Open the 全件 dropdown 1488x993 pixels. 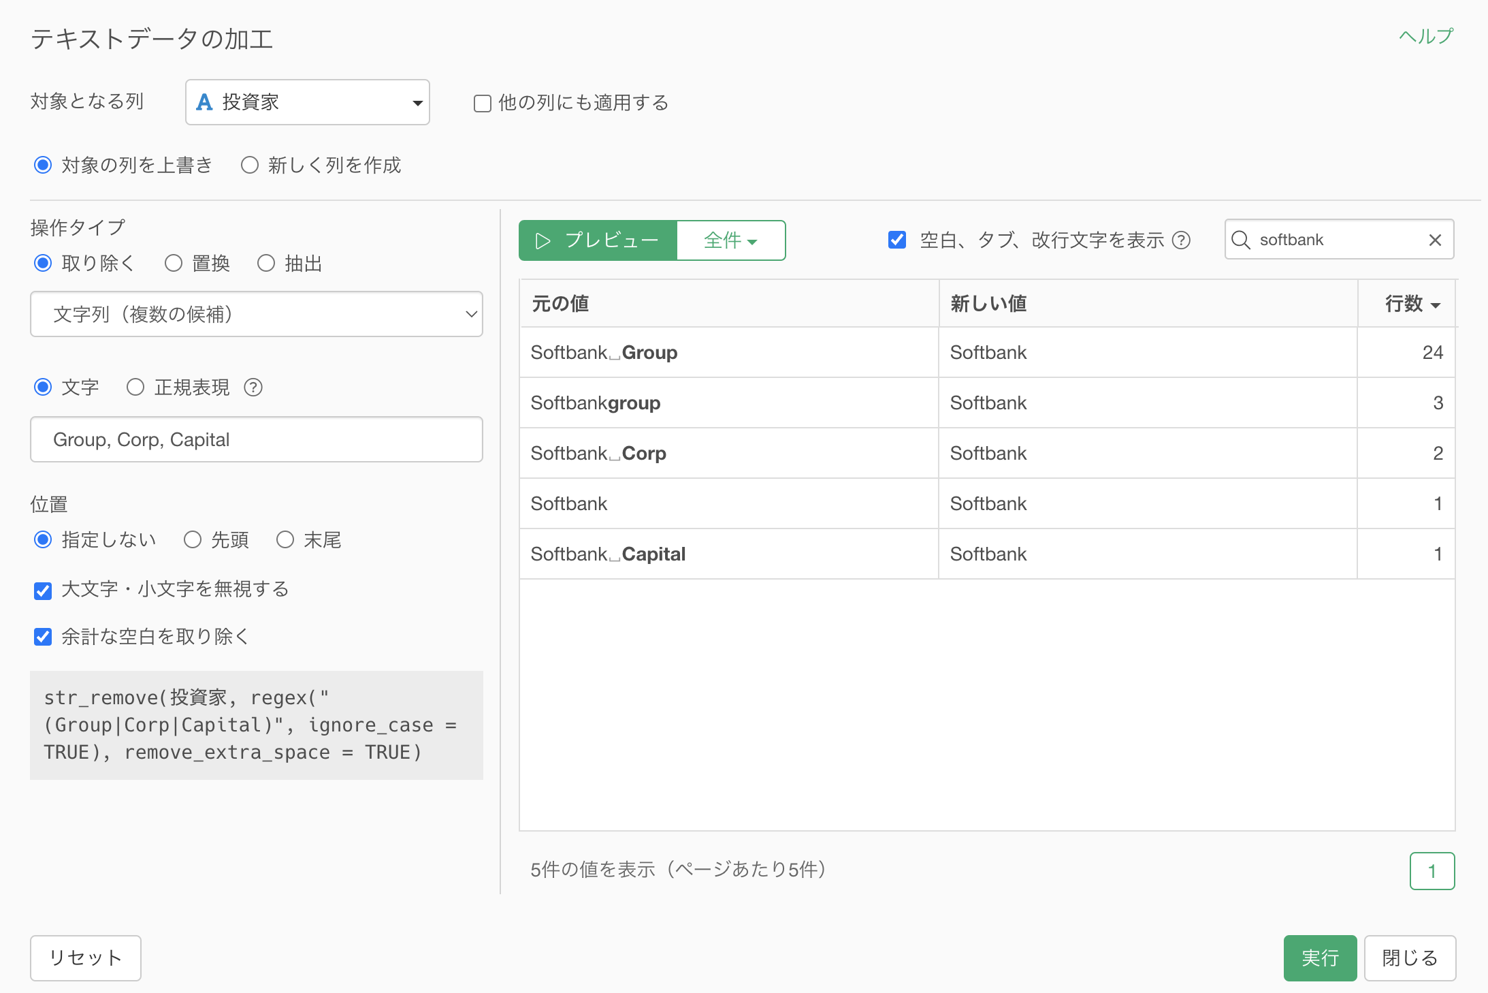pos(731,240)
